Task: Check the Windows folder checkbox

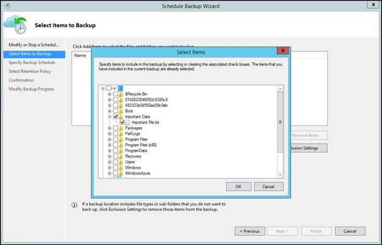Action: (x=115, y=167)
